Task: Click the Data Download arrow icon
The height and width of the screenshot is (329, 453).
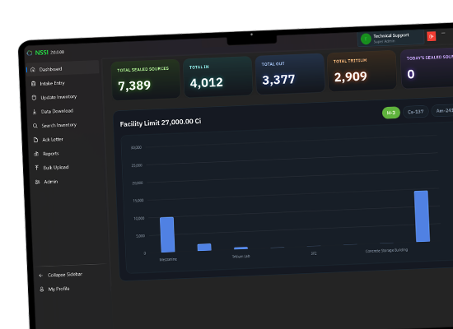Action: [x=35, y=112]
